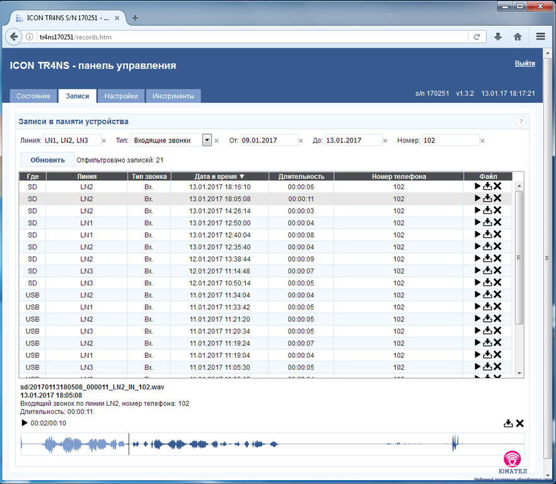The height and width of the screenshot is (484, 556).
Task: Click the ЮМАТЕЛ logo
Action: (x=513, y=463)
